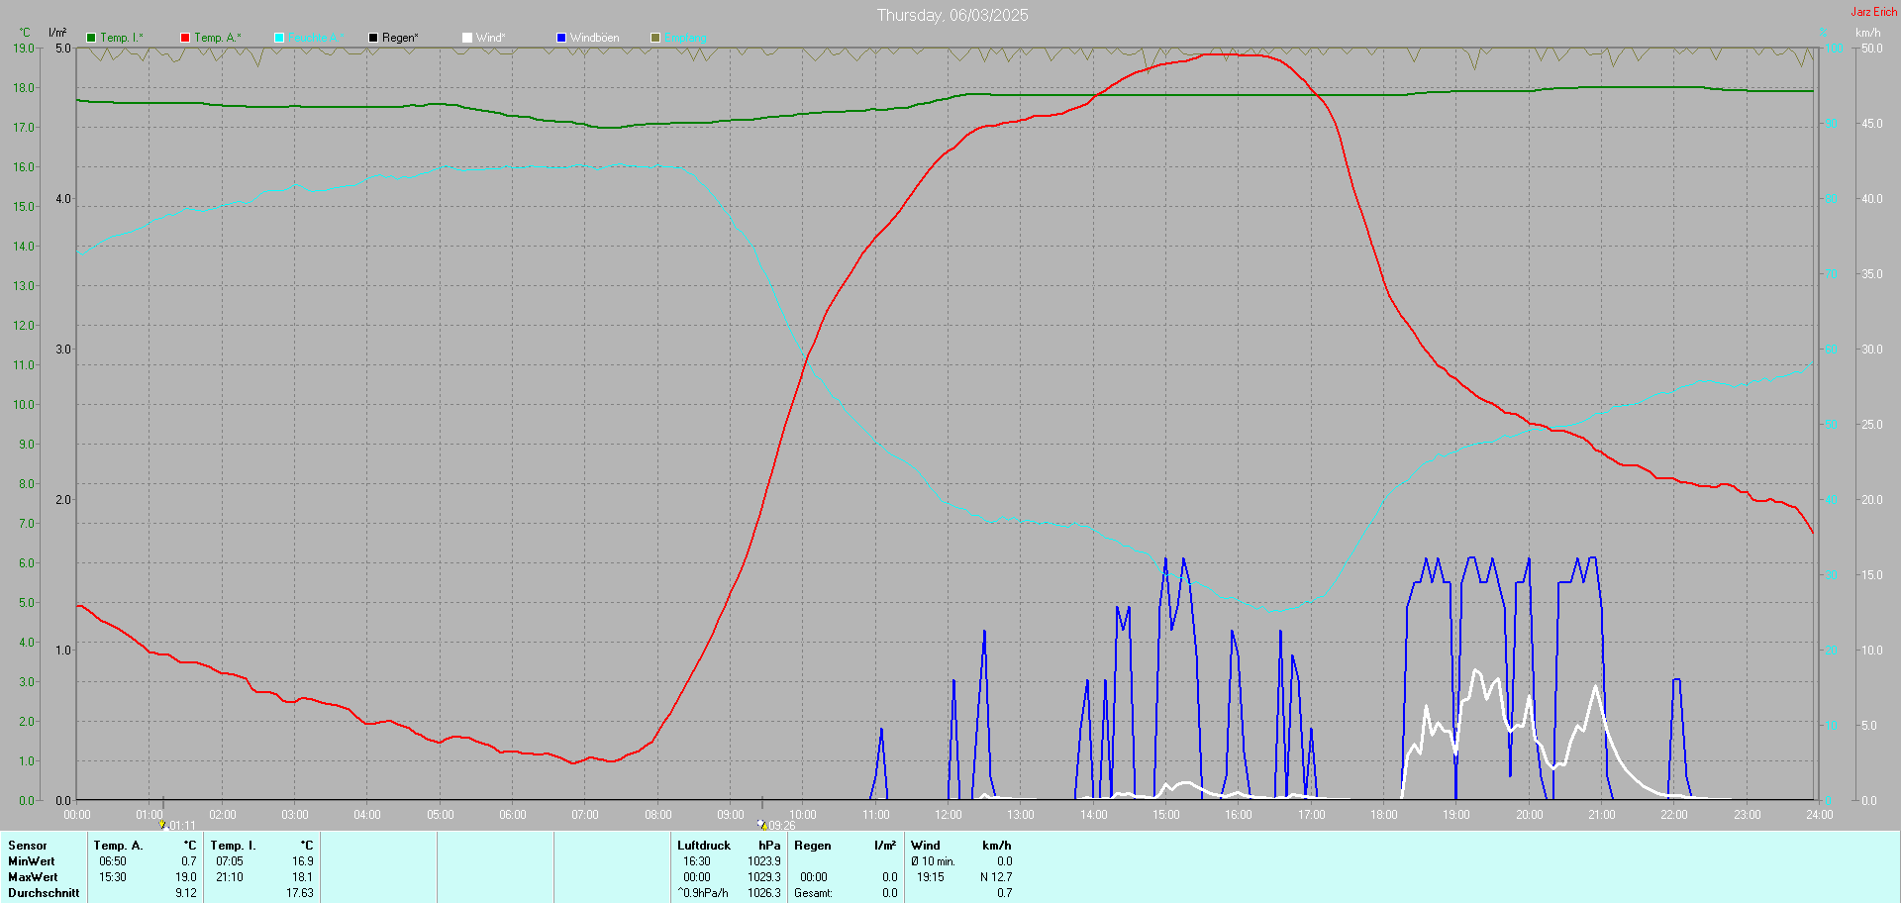Click the Sensor row header label
The height and width of the screenshot is (903, 1901).
pyautogui.click(x=28, y=846)
